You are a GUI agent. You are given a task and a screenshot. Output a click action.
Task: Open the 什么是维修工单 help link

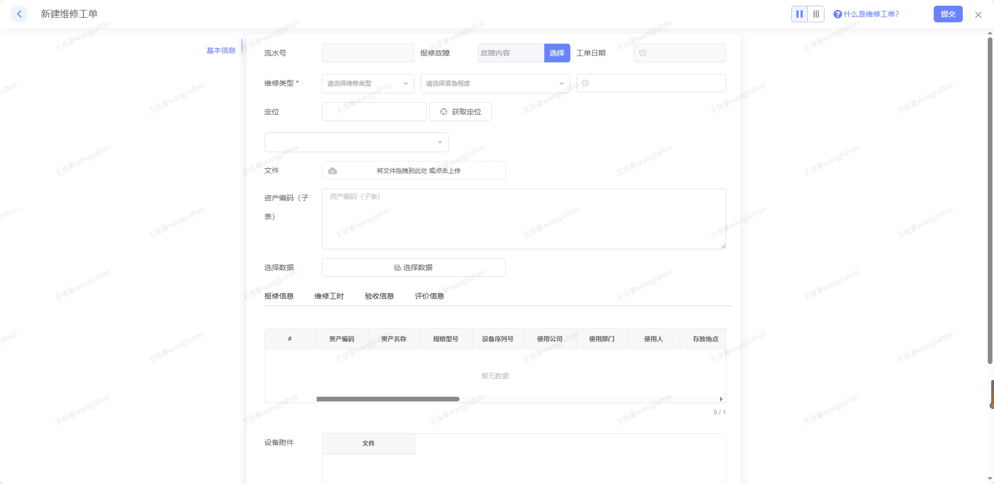click(x=871, y=14)
